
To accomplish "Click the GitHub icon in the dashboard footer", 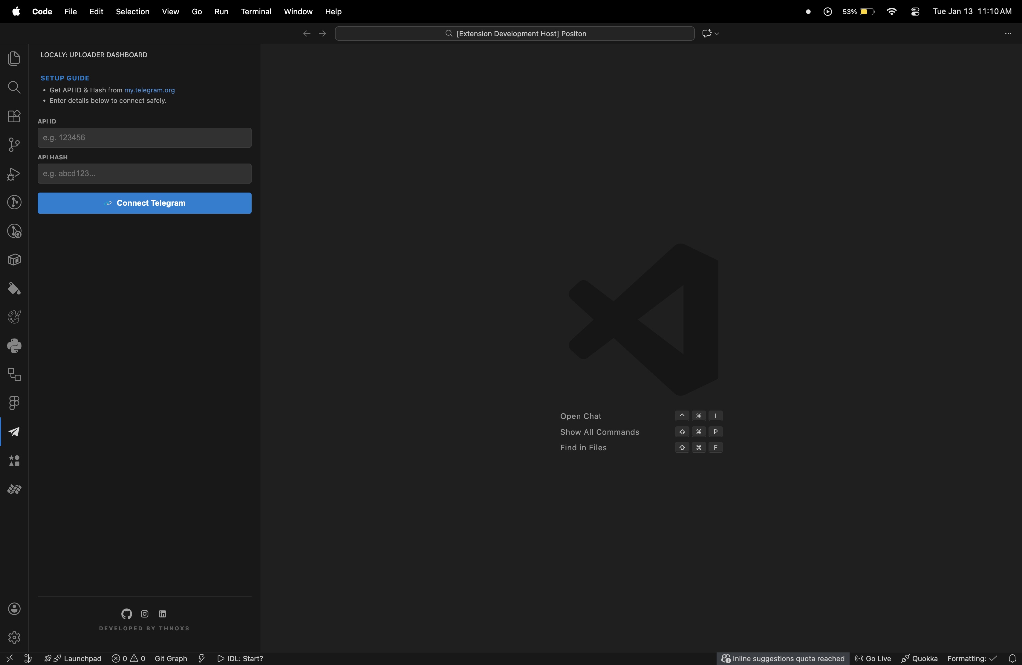I will [x=126, y=614].
